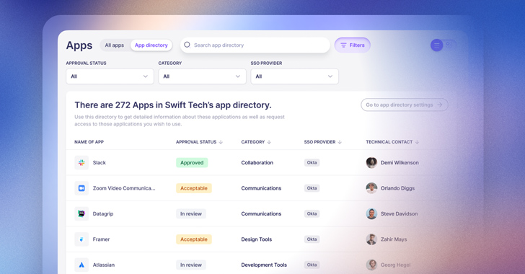525x274 pixels.
Task: Open the Category filter dropdown
Action: point(202,76)
